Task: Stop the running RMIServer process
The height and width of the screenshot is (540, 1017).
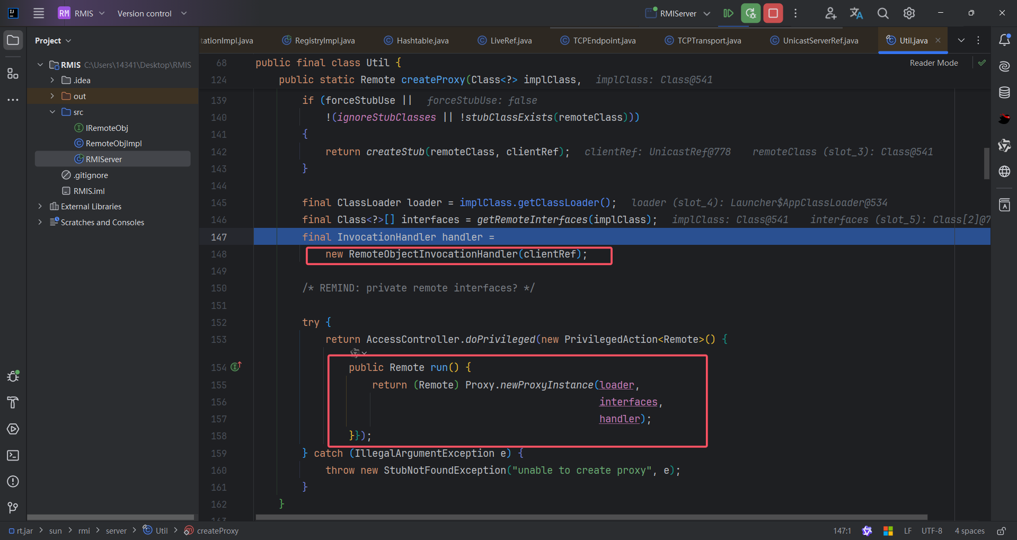Action: click(773, 13)
